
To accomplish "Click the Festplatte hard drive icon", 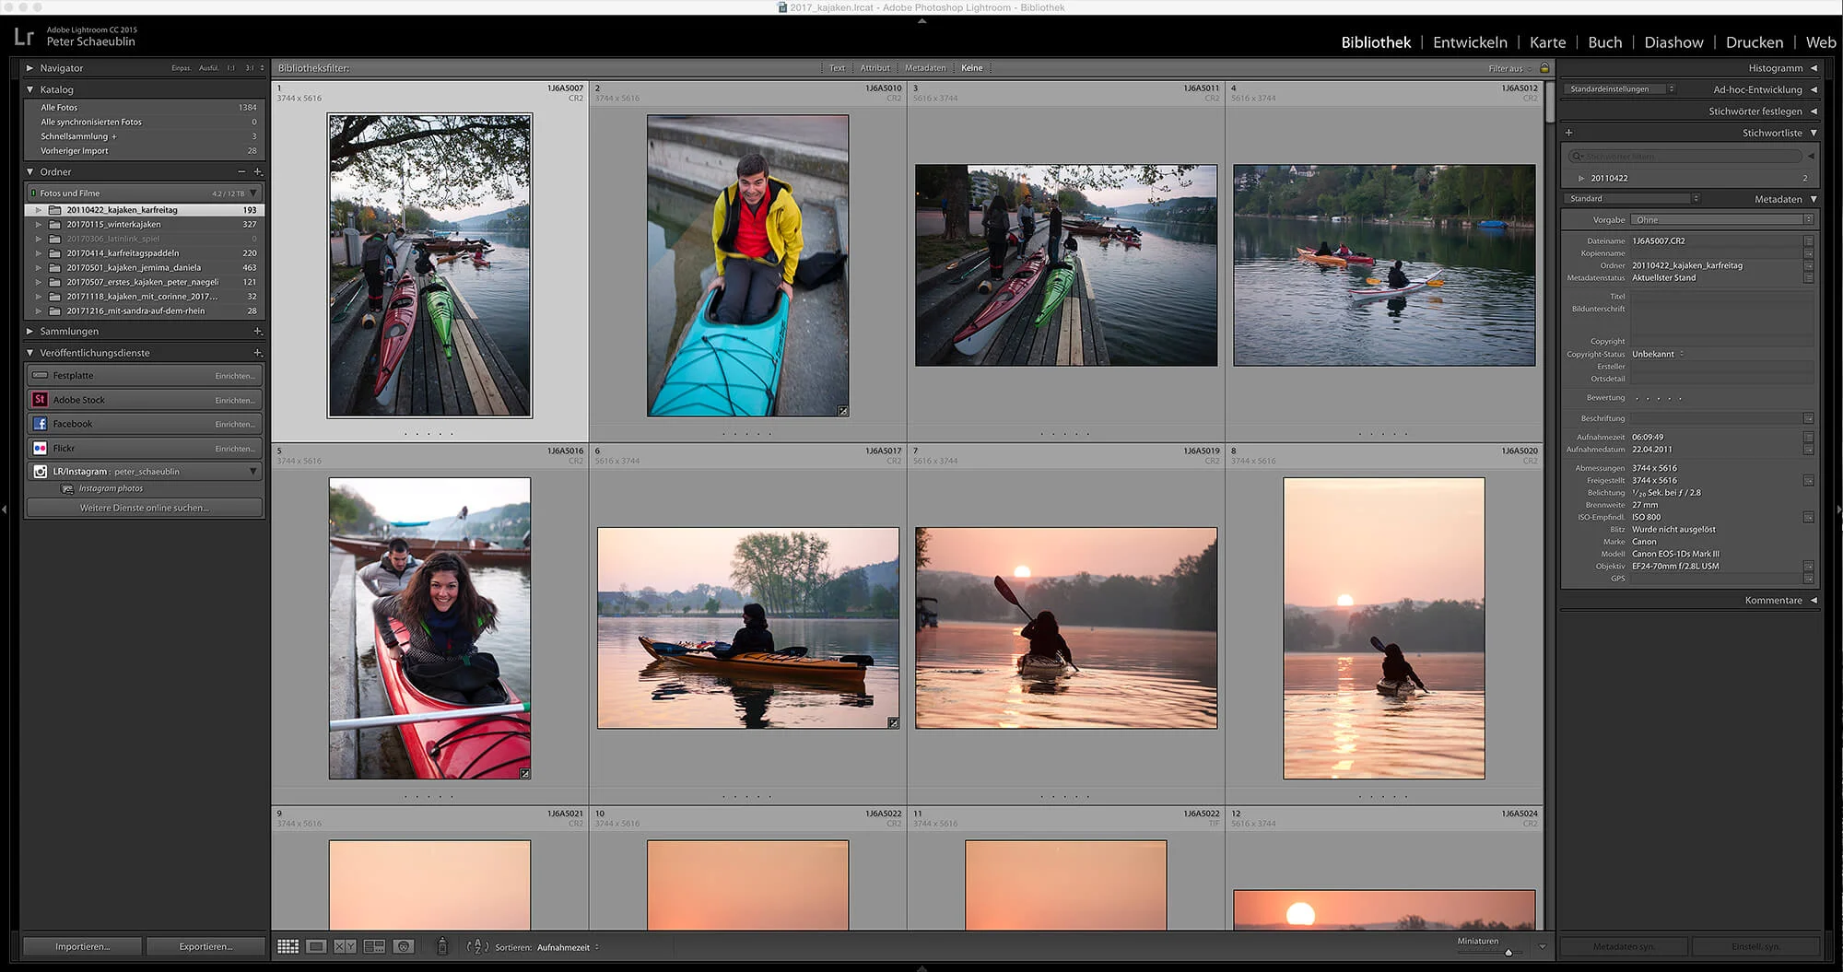I will tap(40, 376).
